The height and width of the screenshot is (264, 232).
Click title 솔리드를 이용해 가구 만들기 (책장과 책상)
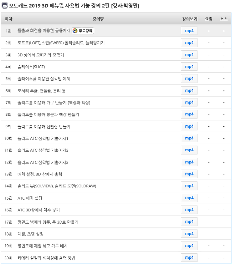point(54,102)
